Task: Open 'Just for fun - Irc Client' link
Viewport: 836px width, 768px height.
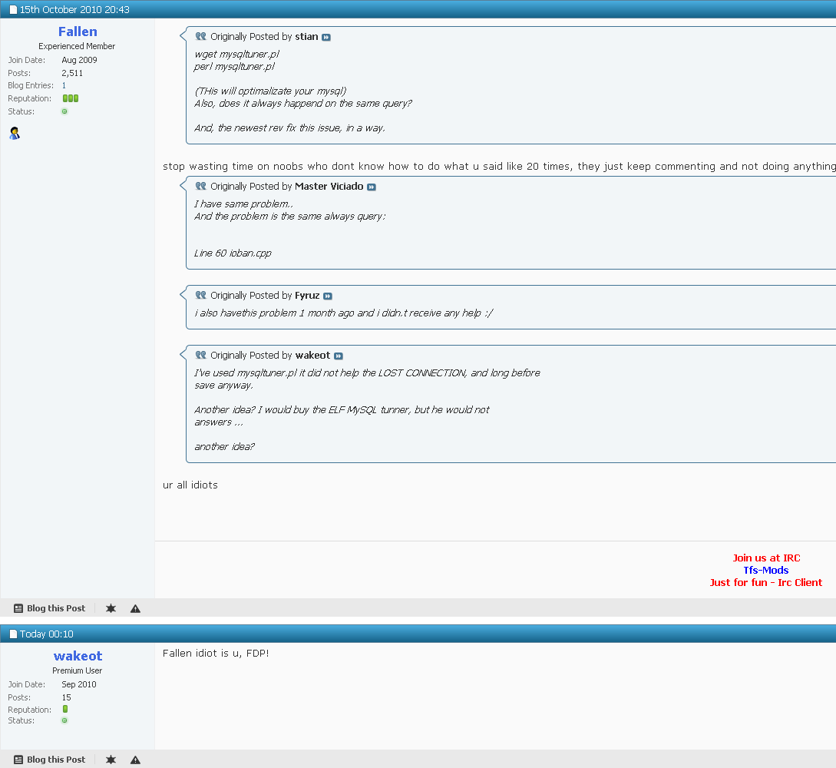Action: coord(766,582)
